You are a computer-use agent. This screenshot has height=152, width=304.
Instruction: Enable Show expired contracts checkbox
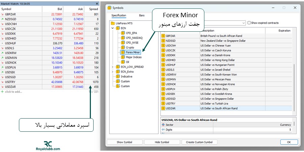point(249,23)
